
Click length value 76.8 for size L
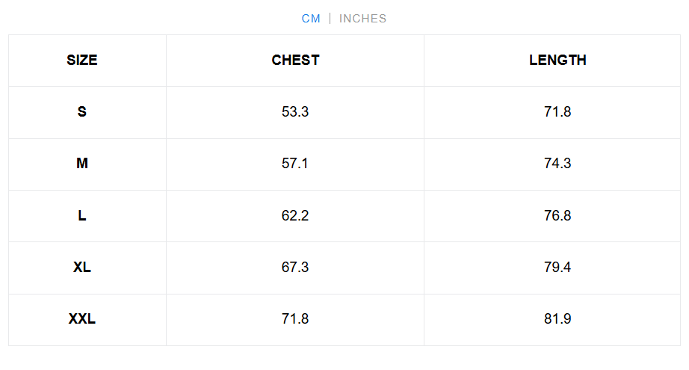click(557, 216)
